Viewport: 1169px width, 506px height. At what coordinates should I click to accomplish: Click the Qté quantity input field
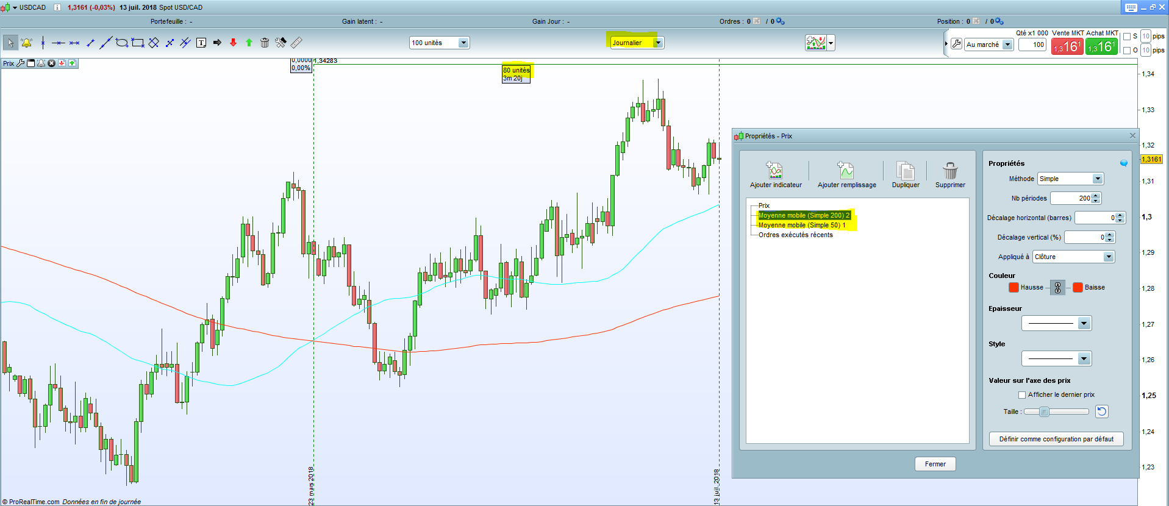pos(1032,45)
